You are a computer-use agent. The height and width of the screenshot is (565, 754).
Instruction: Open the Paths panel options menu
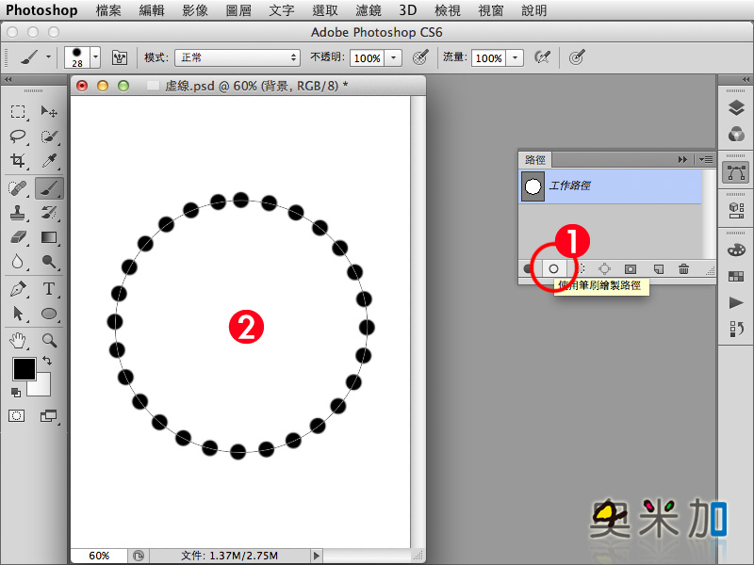706,159
